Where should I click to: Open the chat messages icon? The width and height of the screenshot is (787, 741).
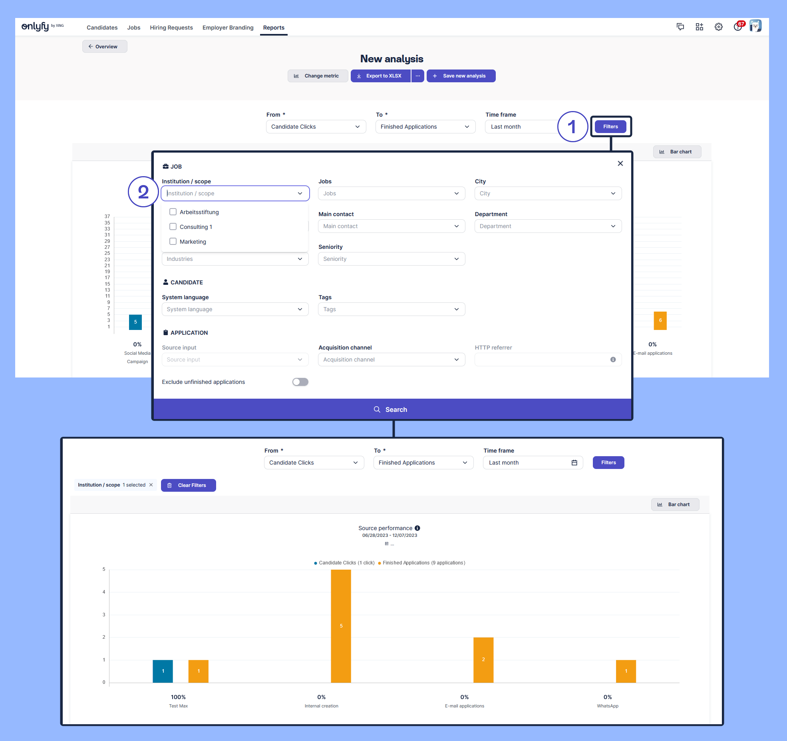click(680, 27)
